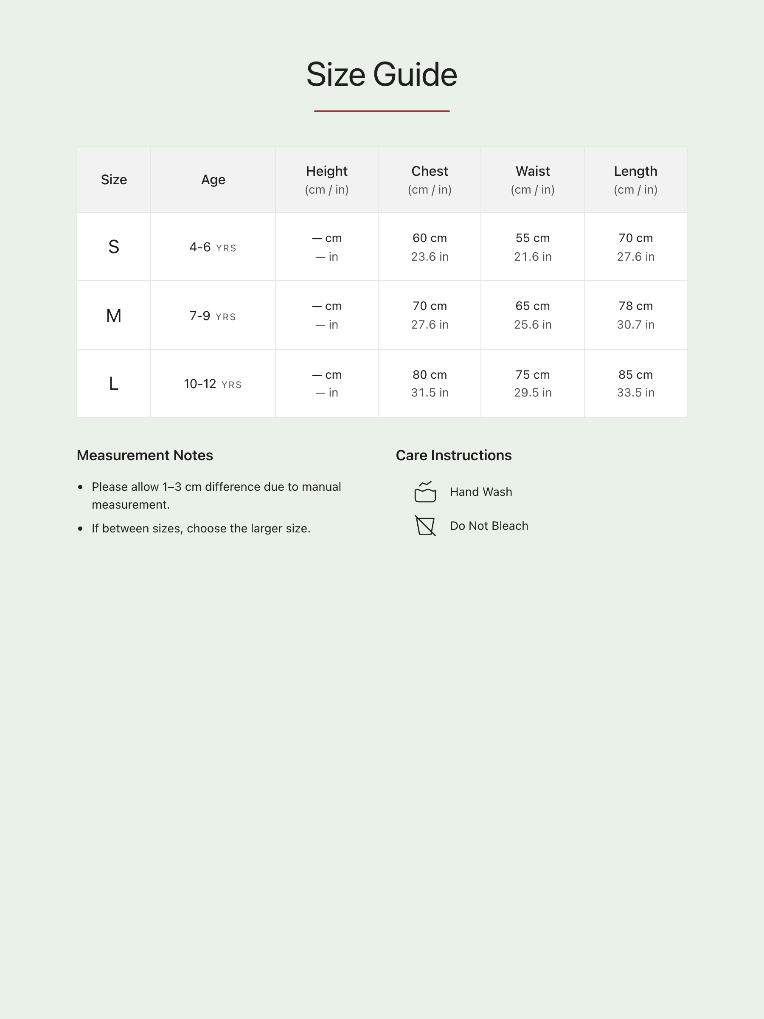Click the Waist column header
Screen dimensions: 764x1019
click(x=532, y=172)
